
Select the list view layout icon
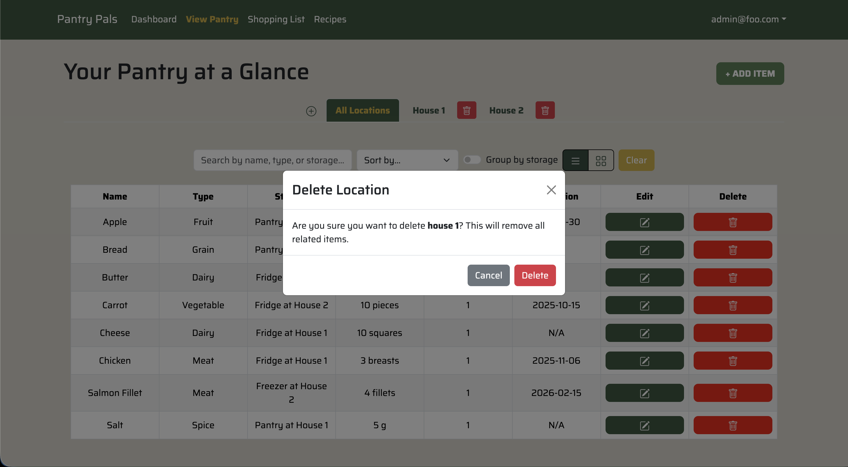point(575,160)
